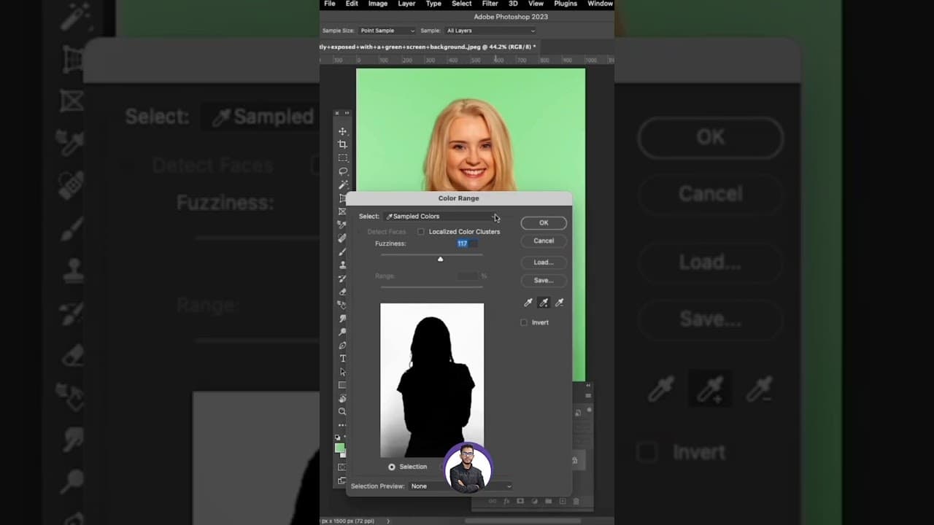This screenshot has height=525, width=934.
Task: Open the Select: Sampled Colors dropdown
Action: tap(442, 217)
